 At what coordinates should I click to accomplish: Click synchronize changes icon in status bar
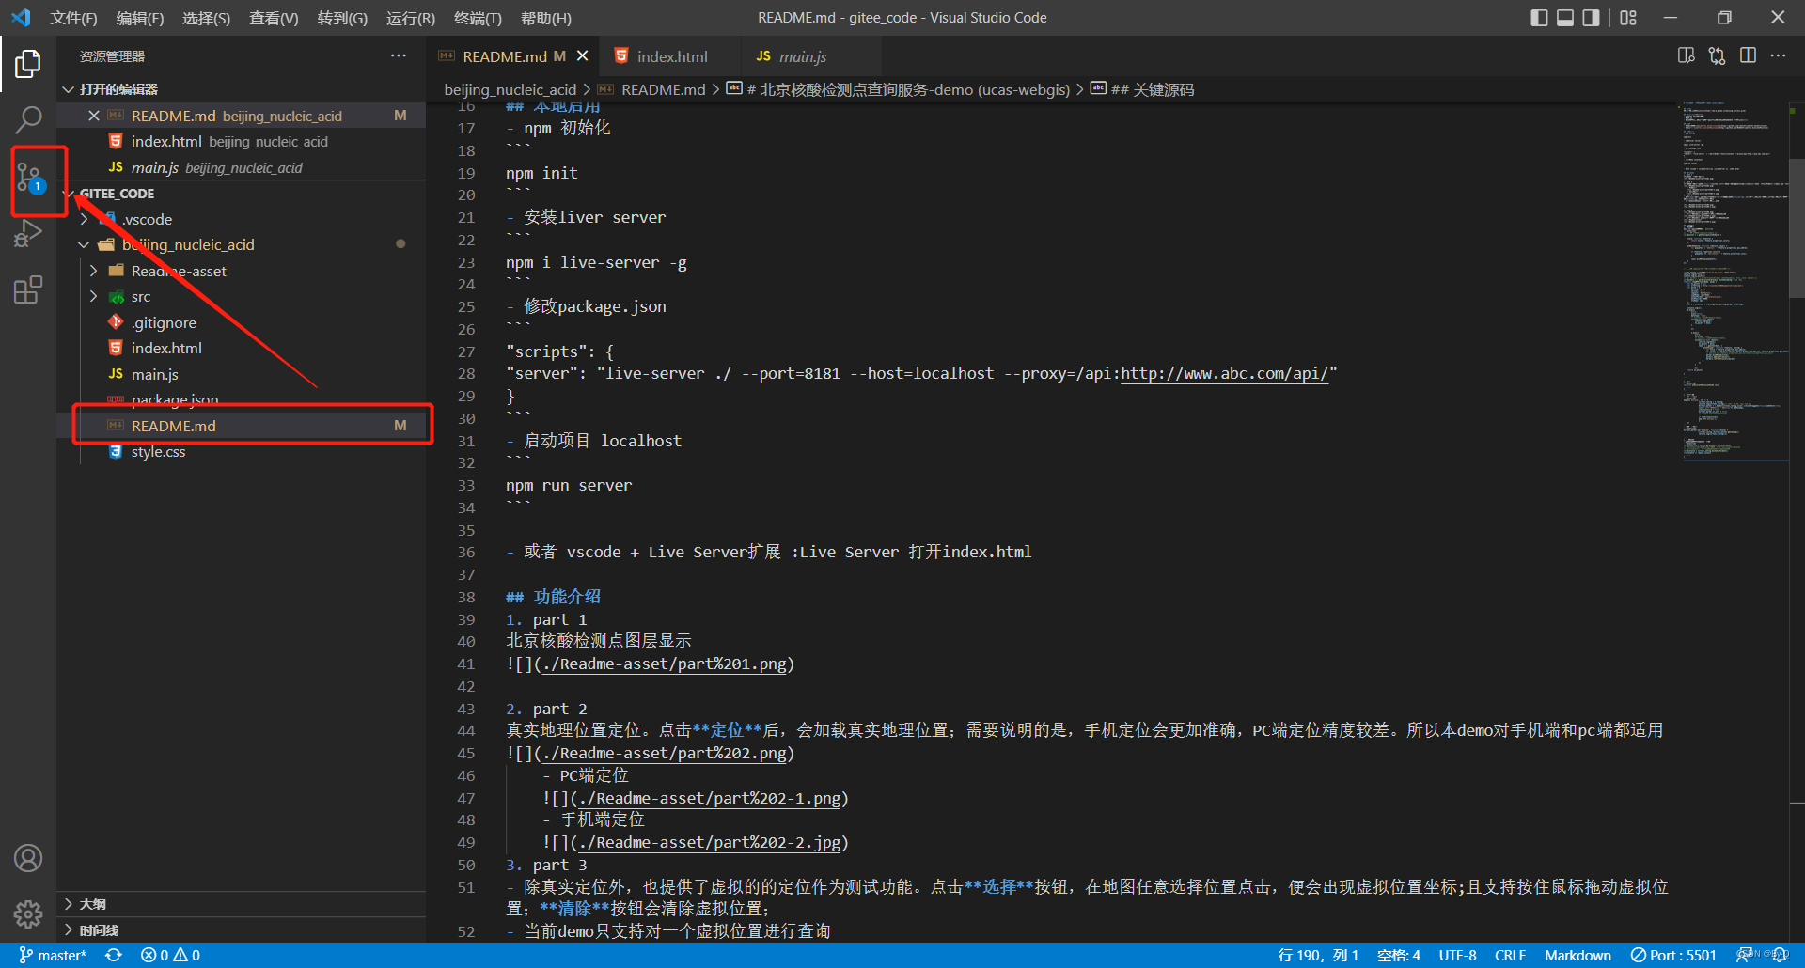(x=114, y=955)
